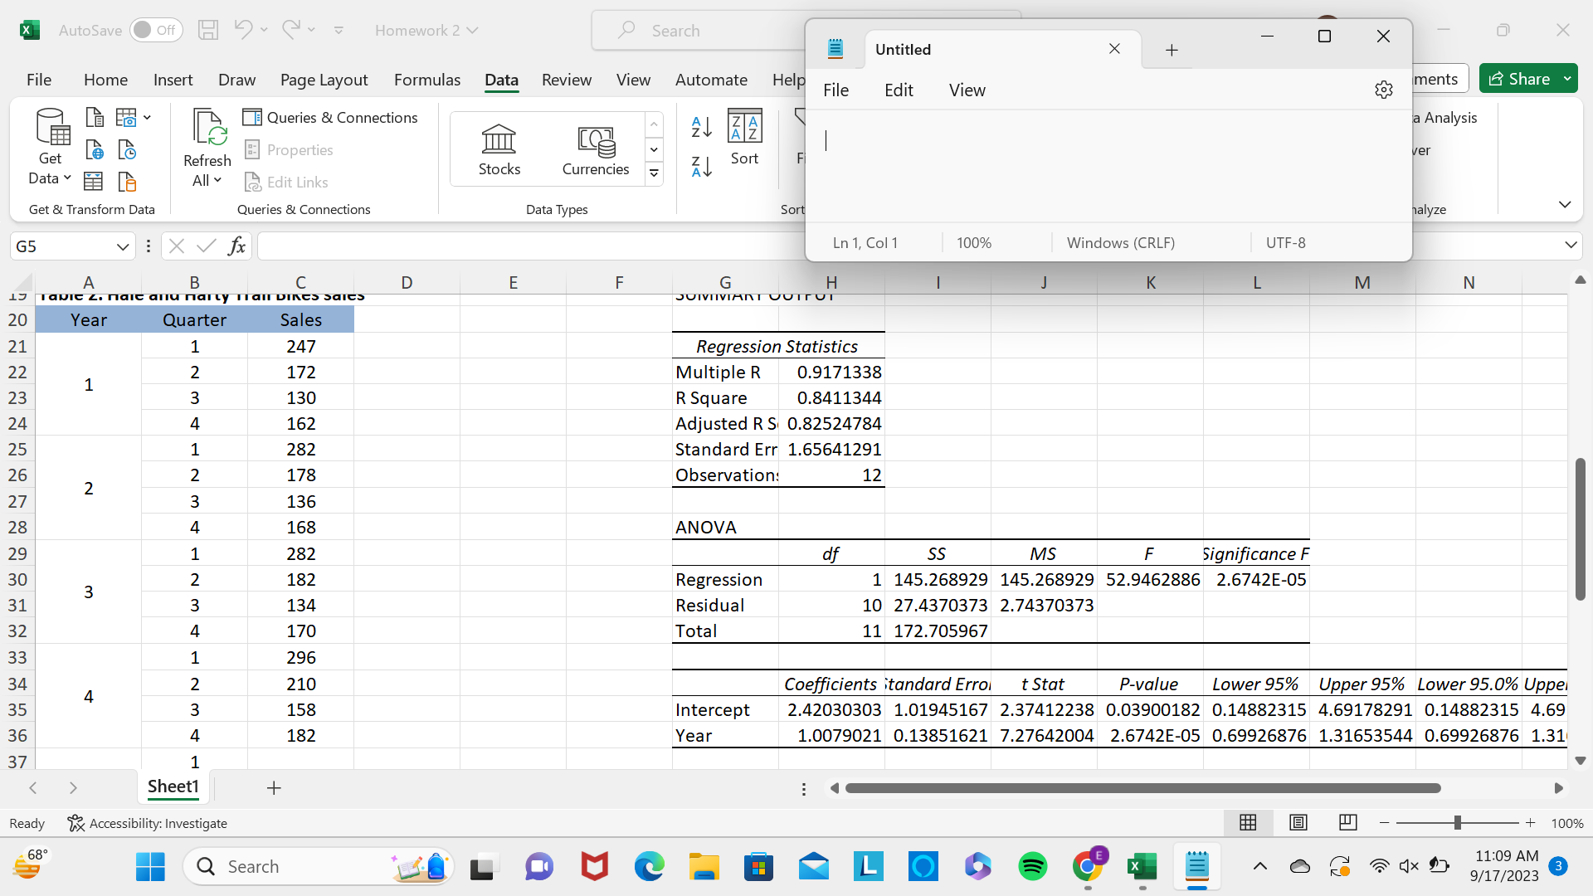
Task: Click the Insert Function fx icon
Action: point(236,246)
